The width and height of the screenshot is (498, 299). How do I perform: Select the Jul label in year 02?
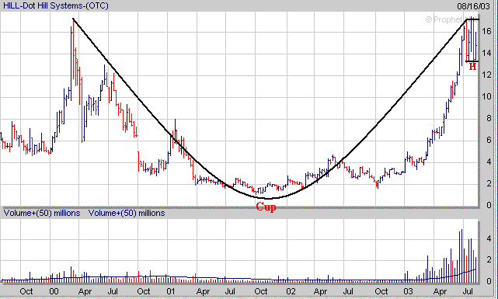[x=348, y=291]
